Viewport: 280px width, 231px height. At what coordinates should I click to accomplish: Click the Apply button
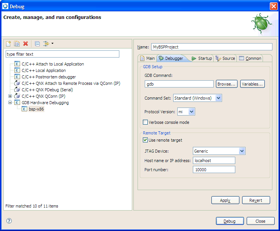225,200
